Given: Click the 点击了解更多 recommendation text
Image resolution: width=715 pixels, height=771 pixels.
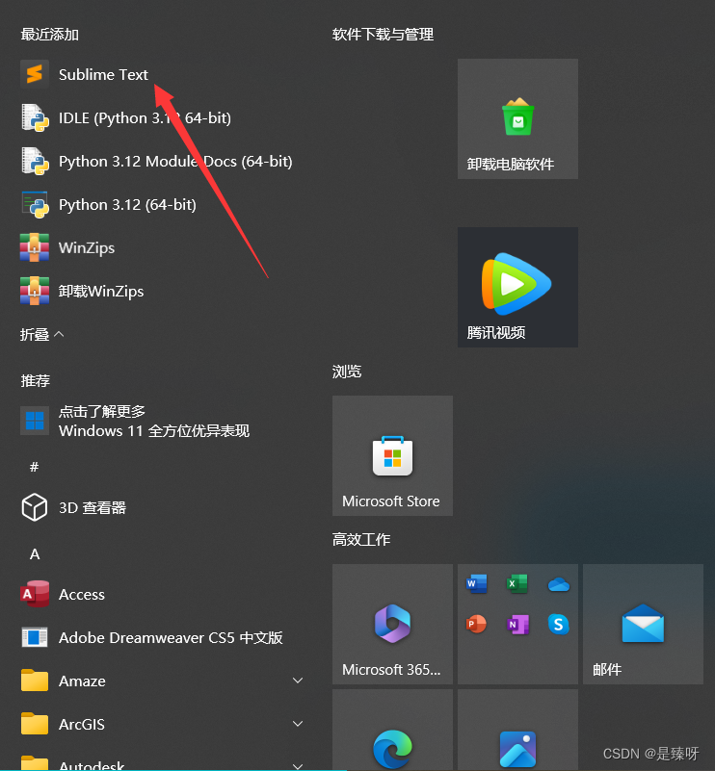Looking at the screenshot, I should tap(102, 412).
